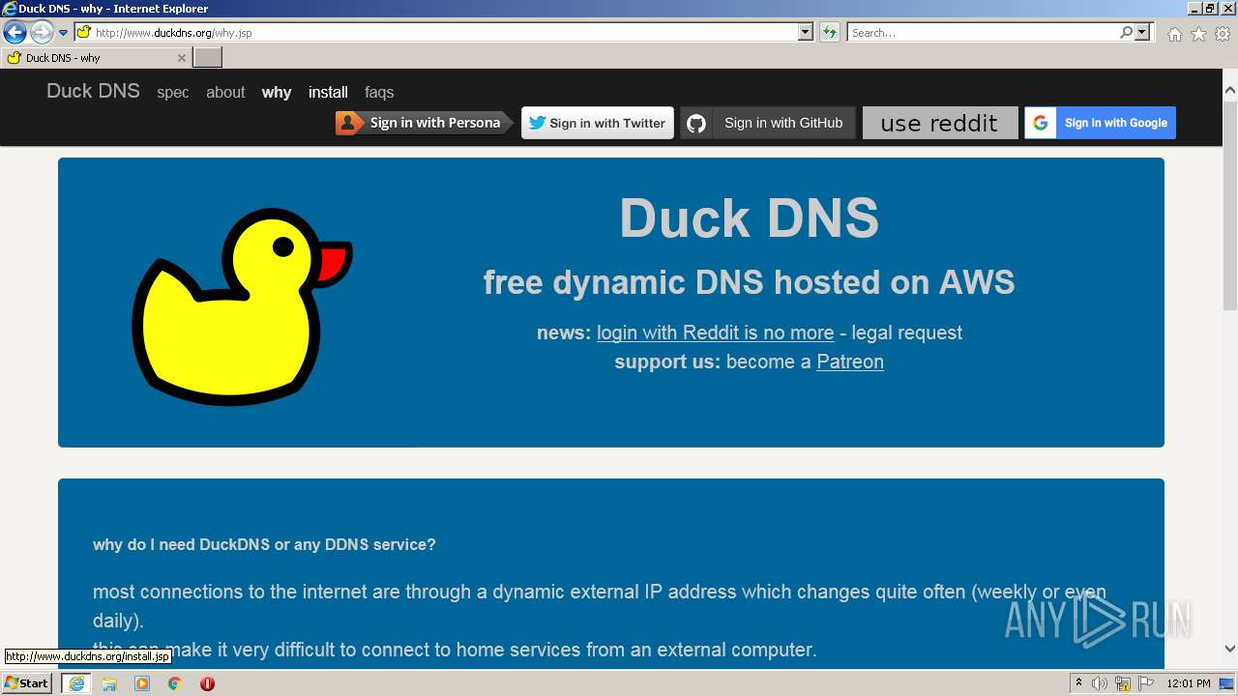
Task: Open File Explorer folder taskbar icon
Action: click(109, 683)
